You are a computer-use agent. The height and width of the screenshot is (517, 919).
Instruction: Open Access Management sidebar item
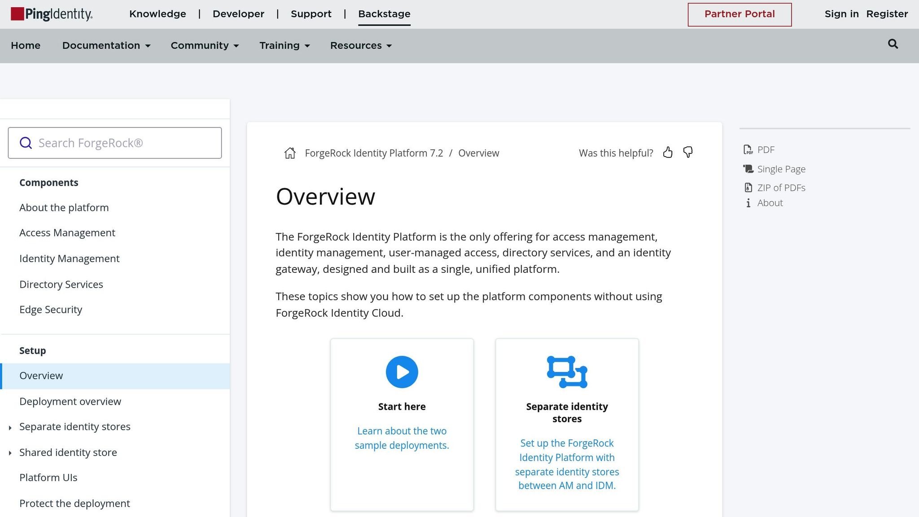click(x=67, y=233)
